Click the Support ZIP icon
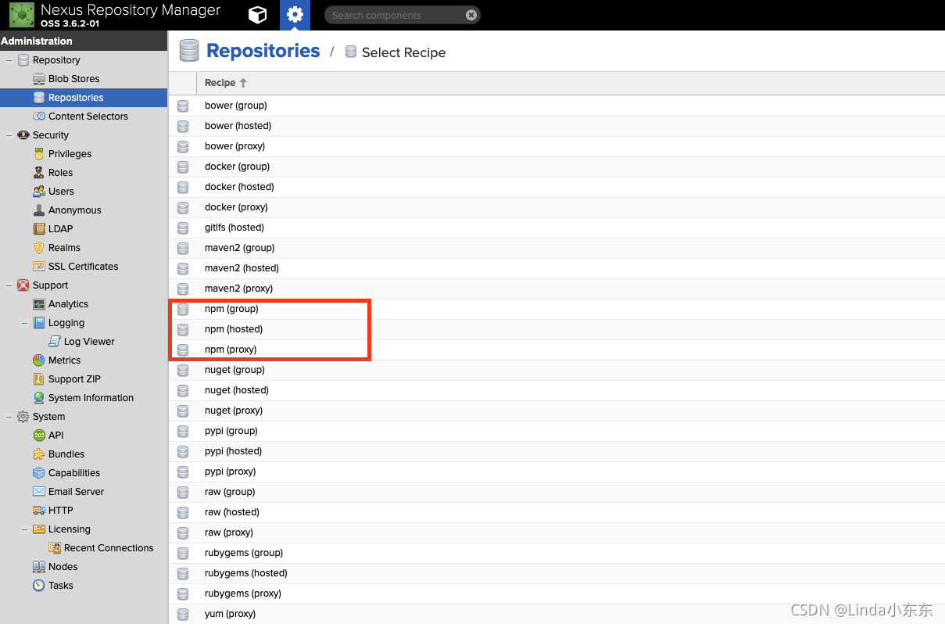 click(x=39, y=379)
